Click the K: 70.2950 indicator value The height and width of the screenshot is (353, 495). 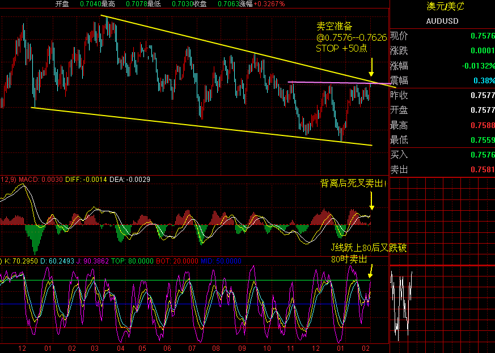click(x=21, y=261)
